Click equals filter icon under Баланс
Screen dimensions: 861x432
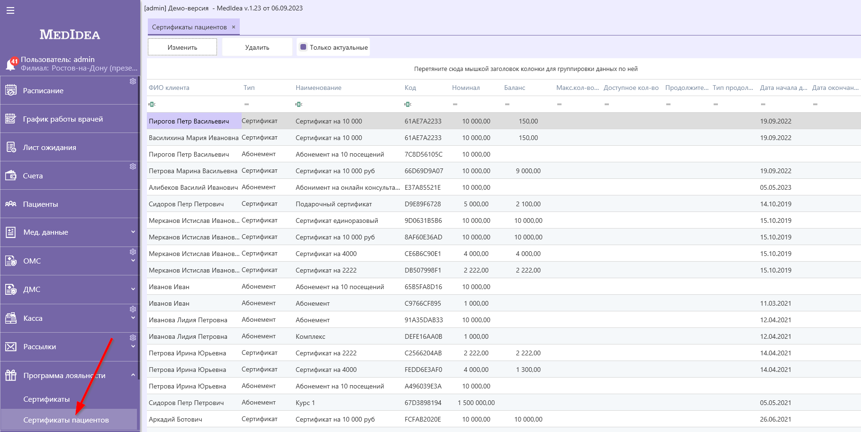pyautogui.click(x=507, y=104)
